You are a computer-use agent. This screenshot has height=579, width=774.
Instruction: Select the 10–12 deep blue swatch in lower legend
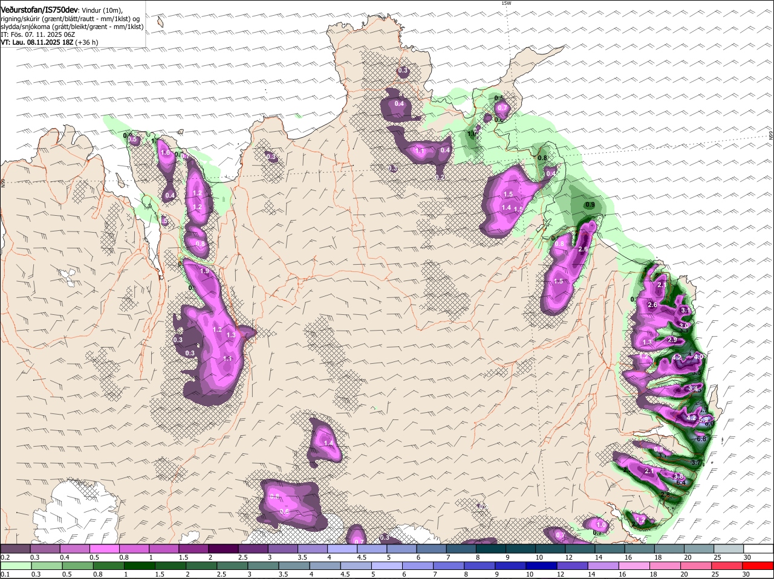(542, 565)
